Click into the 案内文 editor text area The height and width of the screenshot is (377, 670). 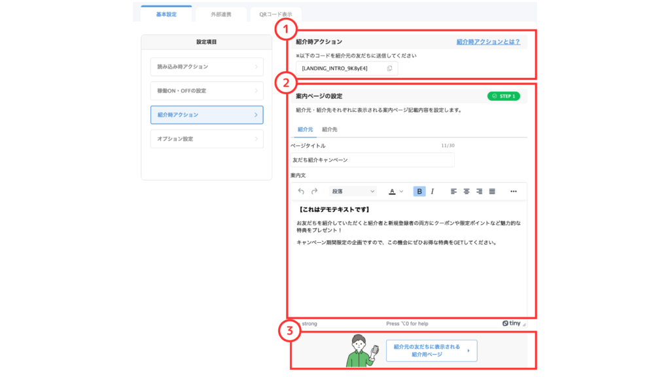[408, 260]
